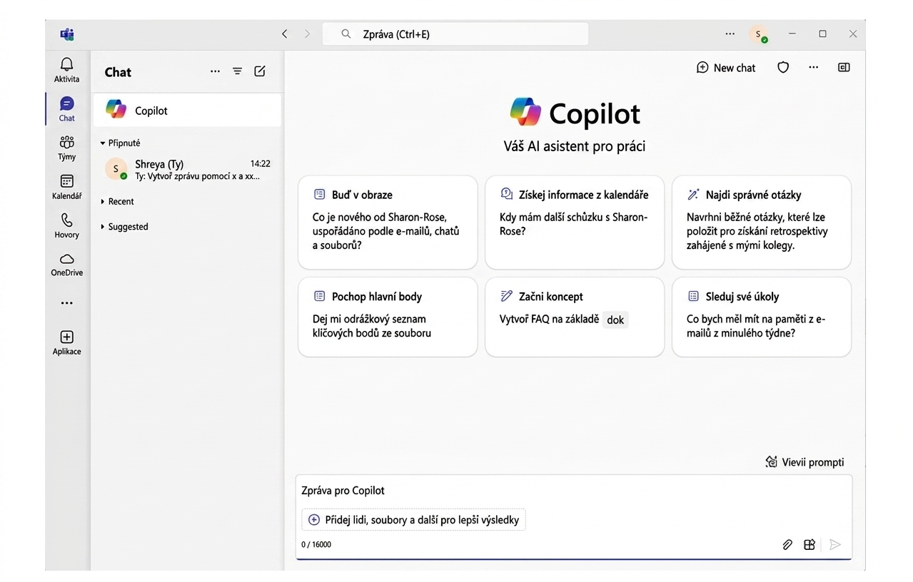
Task: Go forward with the right arrow
Action: click(307, 34)
